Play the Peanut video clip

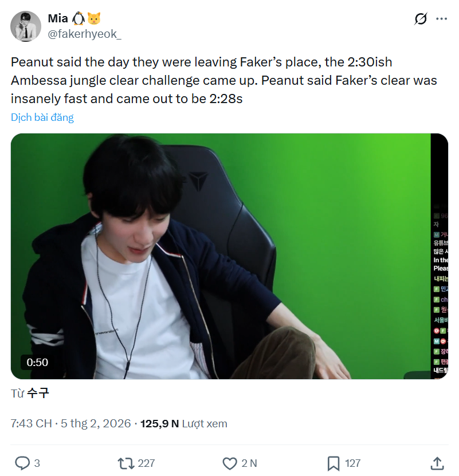(229, 256)
